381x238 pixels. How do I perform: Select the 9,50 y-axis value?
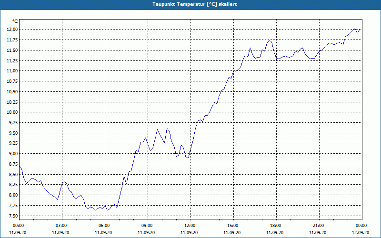tap(13, 133)
